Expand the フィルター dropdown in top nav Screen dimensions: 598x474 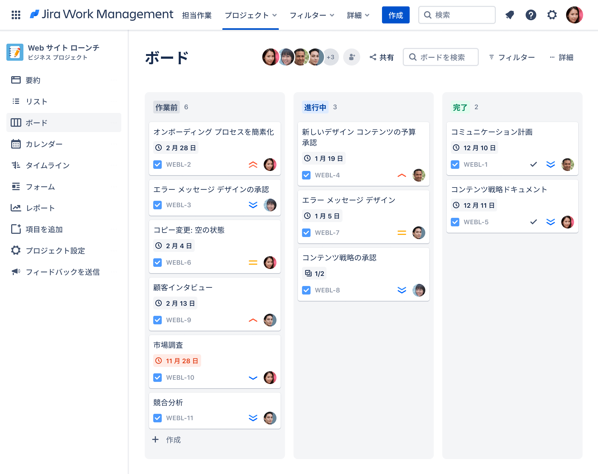(x=312, y=15)
